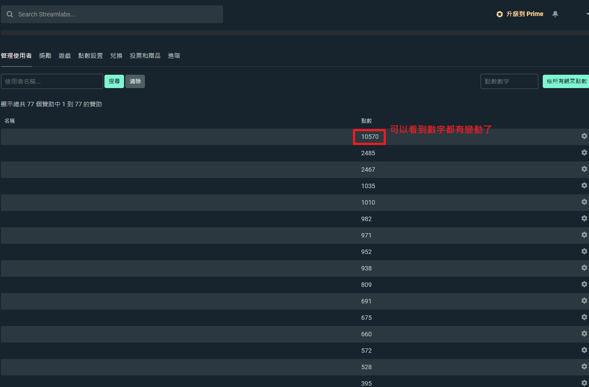Click the 528 points value
This screenshot has height=387, width=589.
[366, 367]
